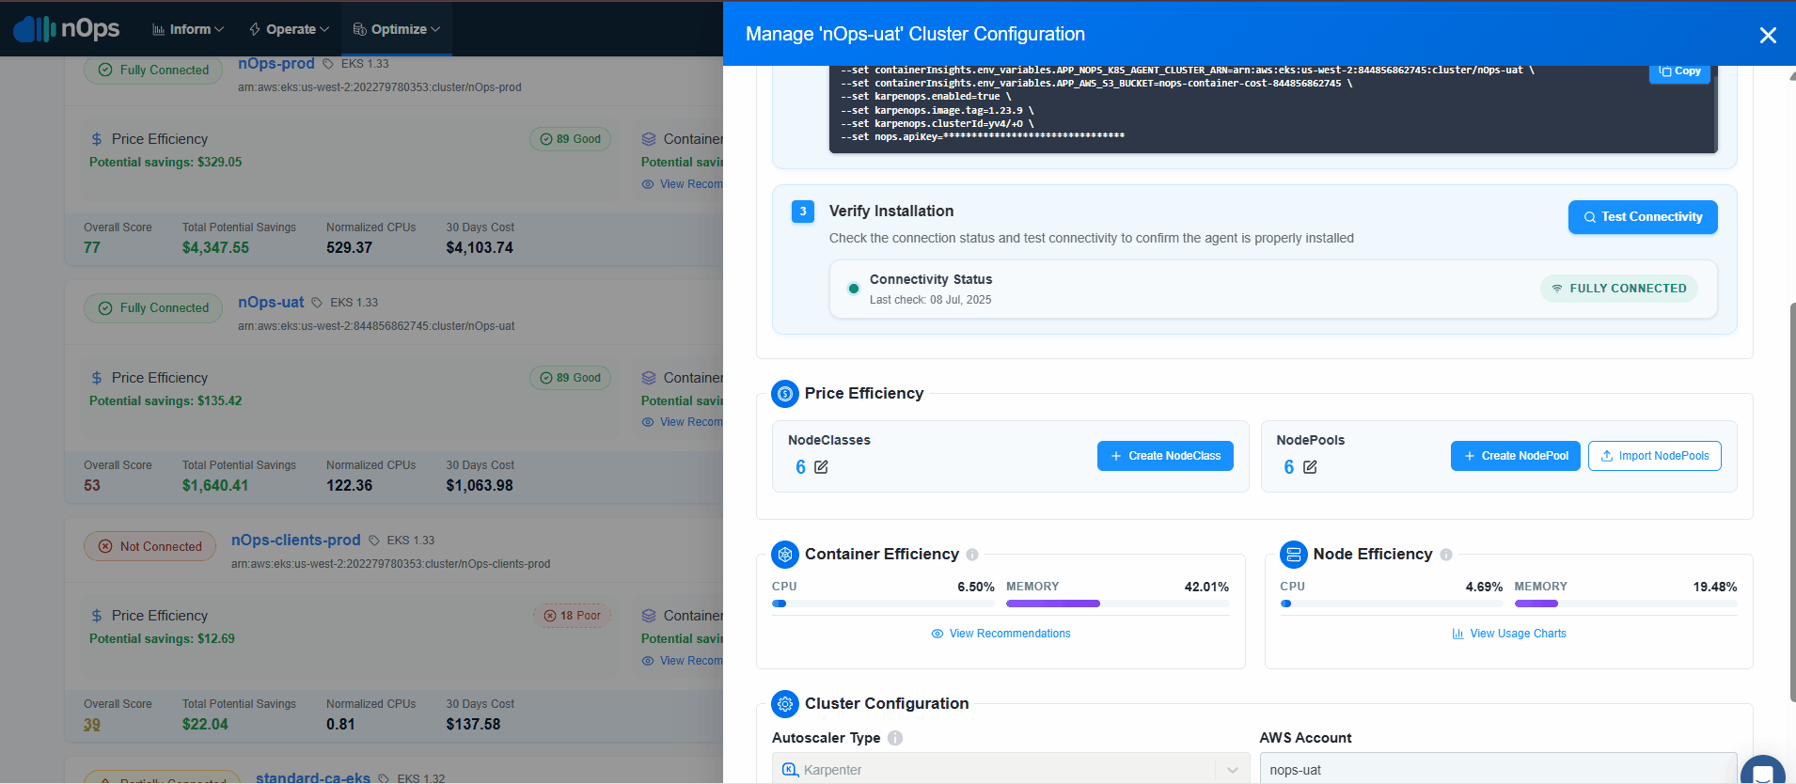Open the nOps-prod cluster link
Viewport: 1796px width, 784px height.
click(276, 63)
